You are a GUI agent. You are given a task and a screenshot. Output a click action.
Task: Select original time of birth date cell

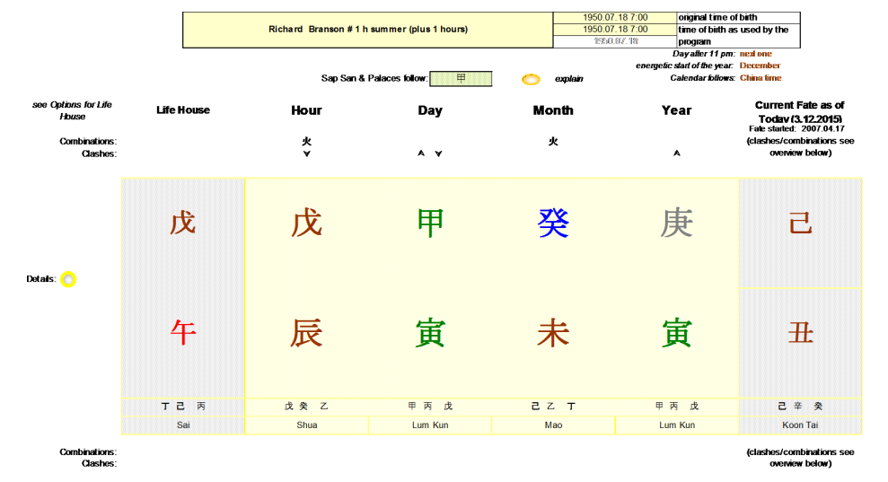(615, 18)
